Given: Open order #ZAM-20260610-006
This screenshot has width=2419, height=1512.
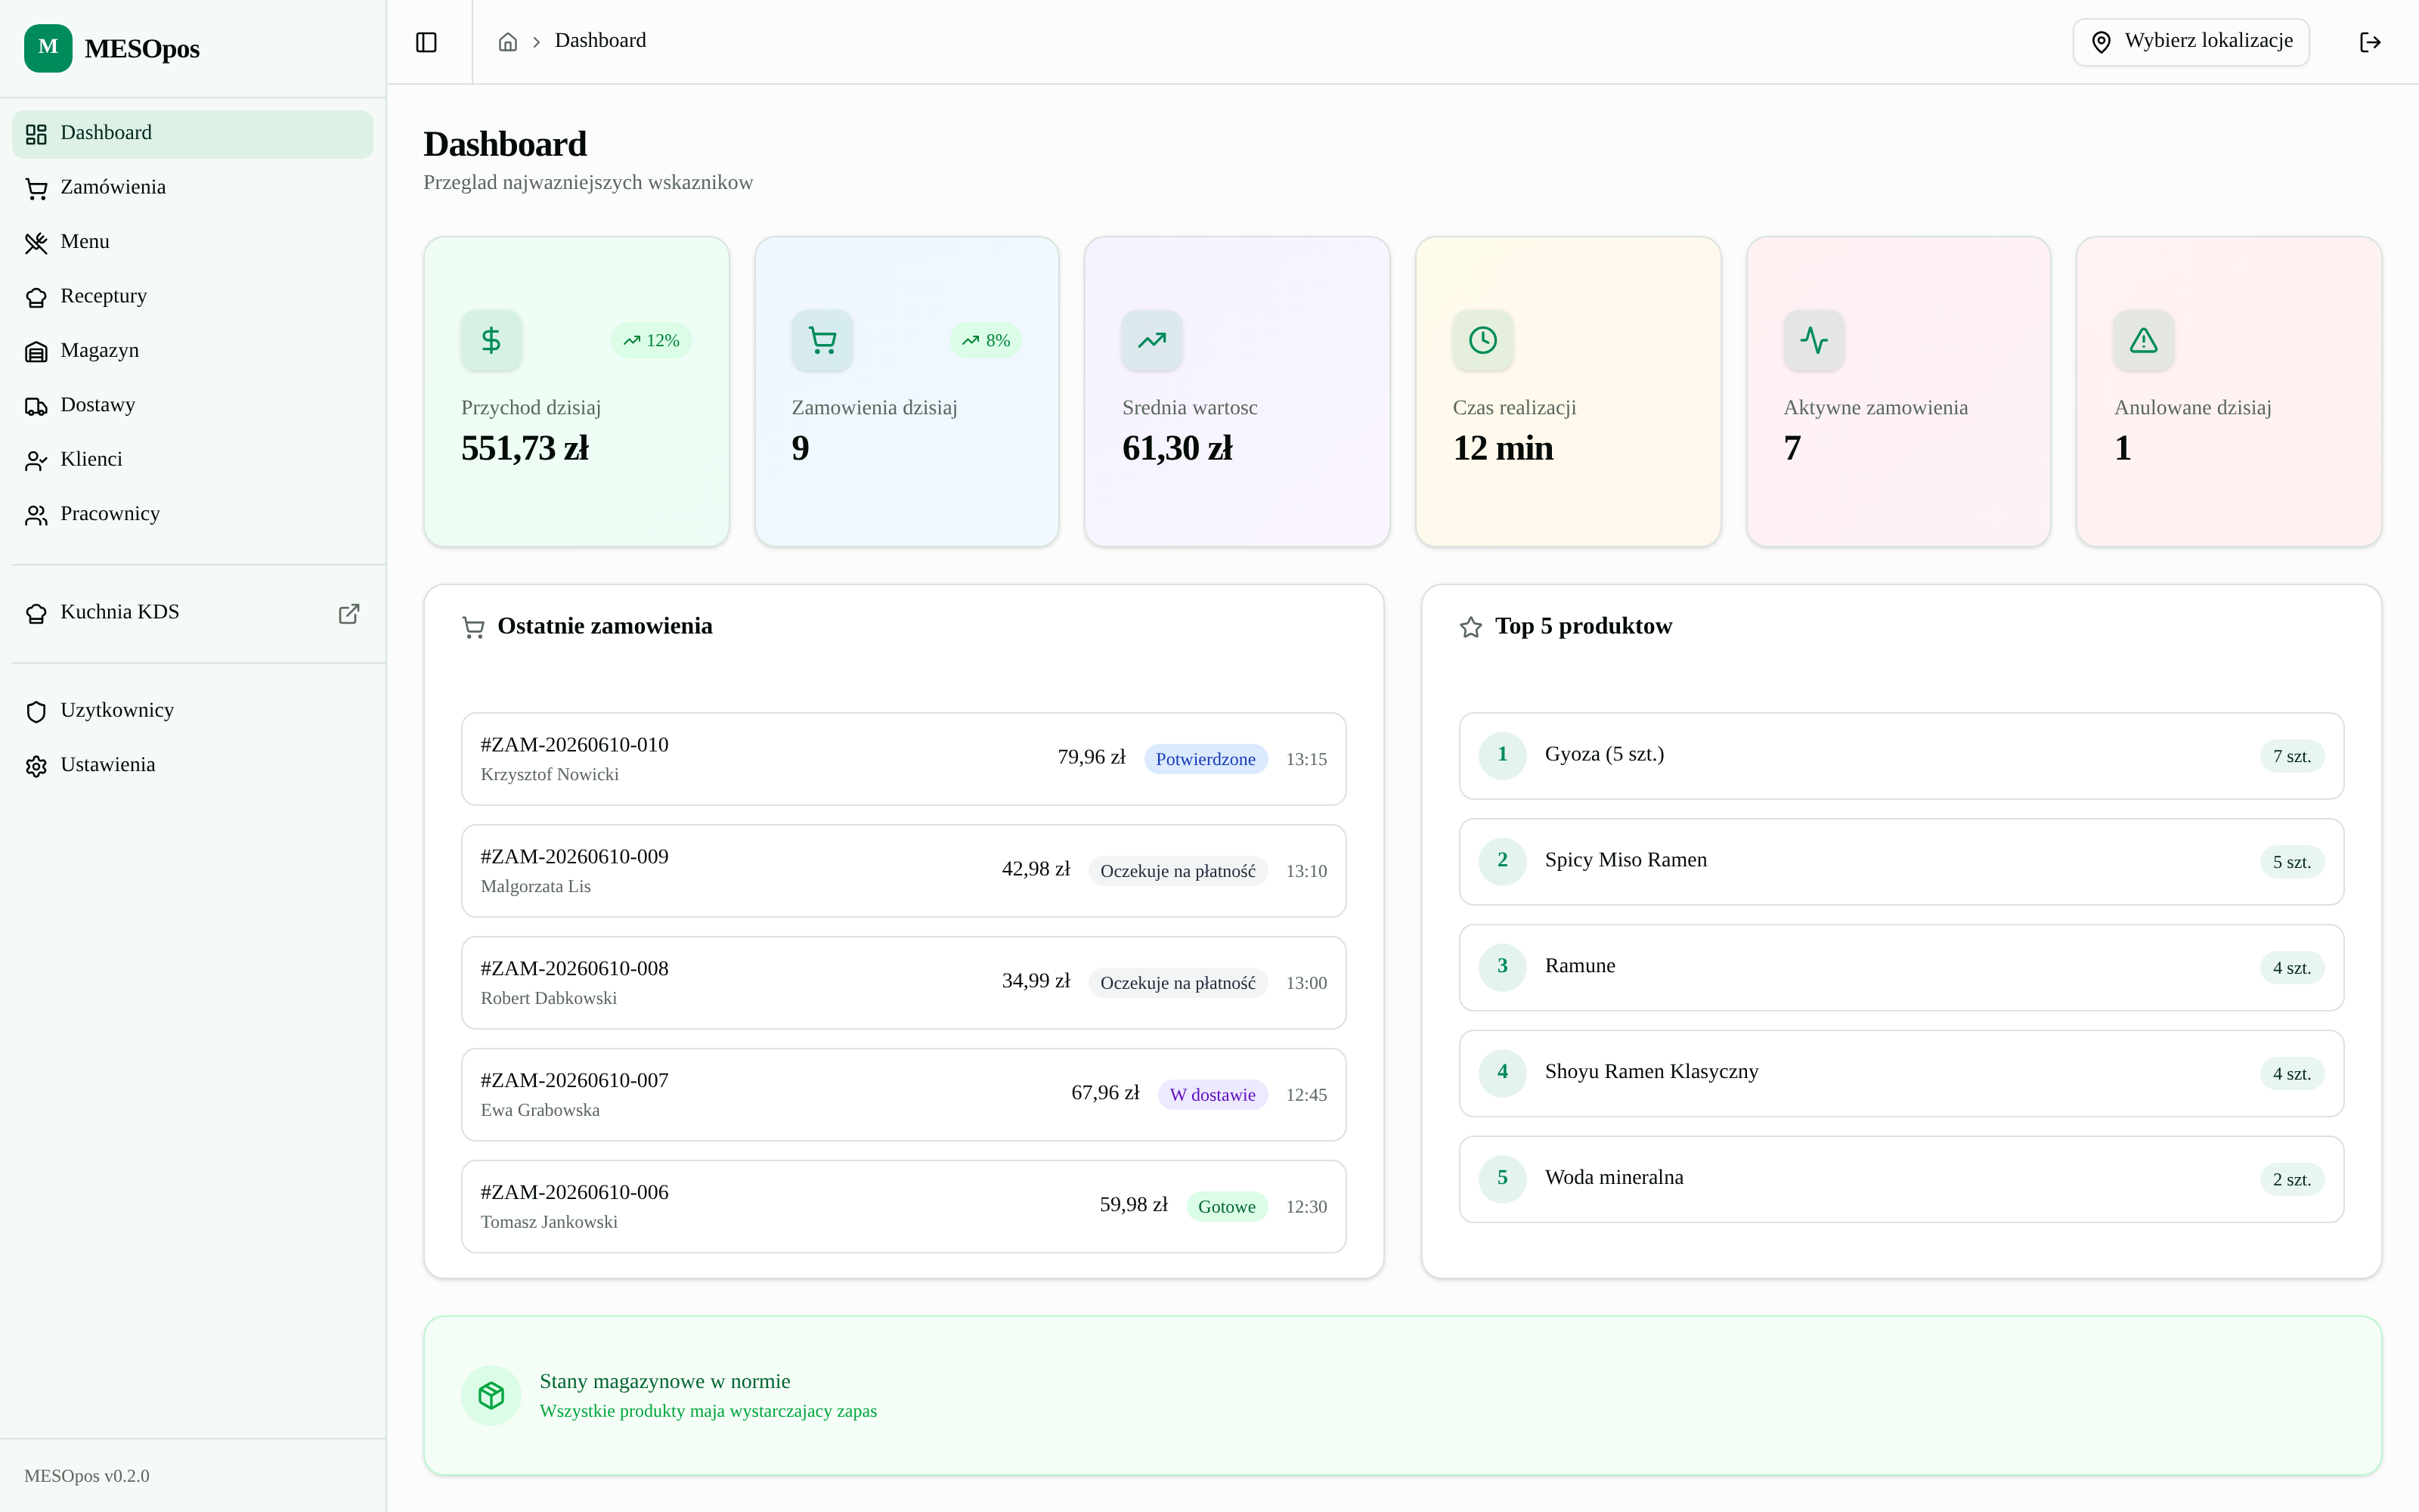Looking at the screenshot, I should 903,1207.
